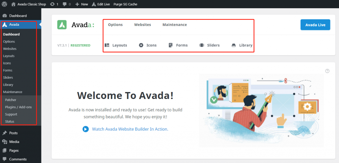Expand the New content menu

tap(81, 4)
